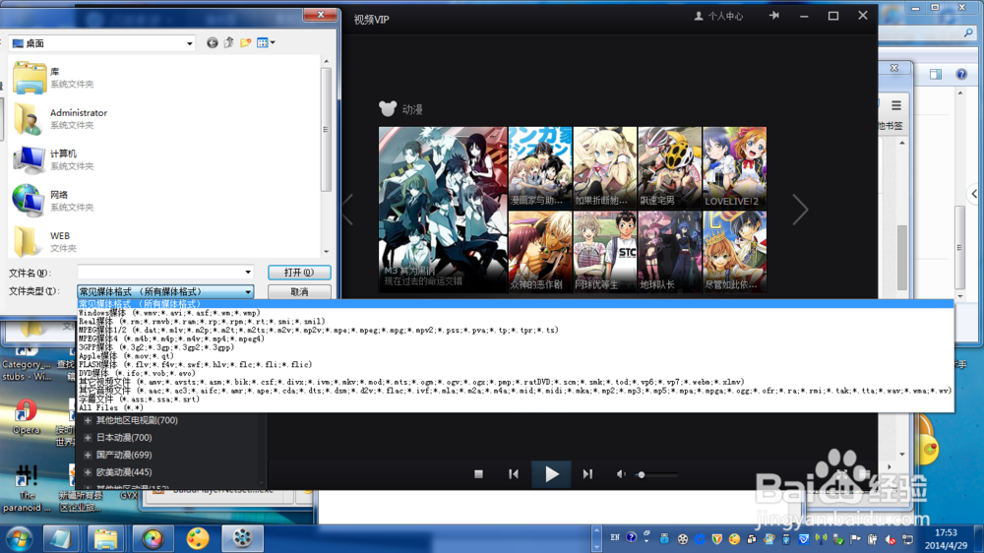The image size is (984, 553).
Task: Open 如果折断她 thumbnail
Action: [x=605, y=167]
